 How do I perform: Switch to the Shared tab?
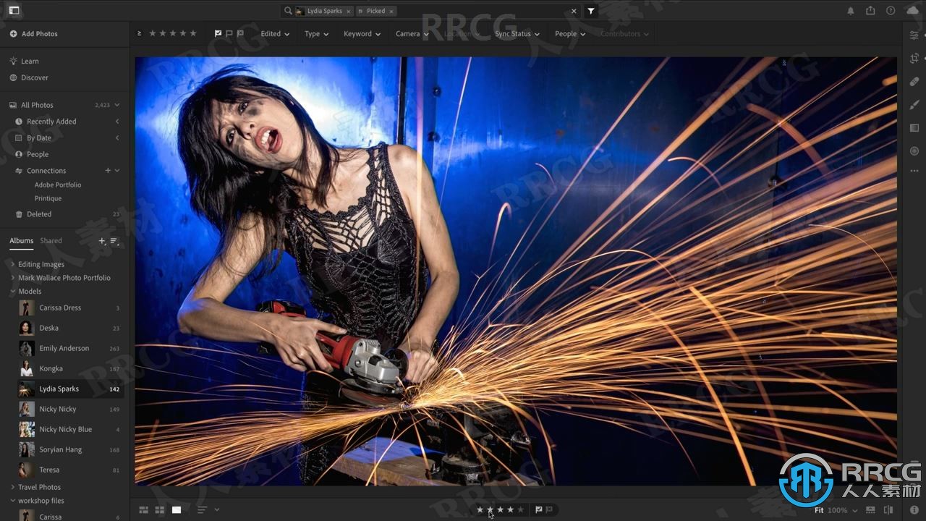point(51,240)
